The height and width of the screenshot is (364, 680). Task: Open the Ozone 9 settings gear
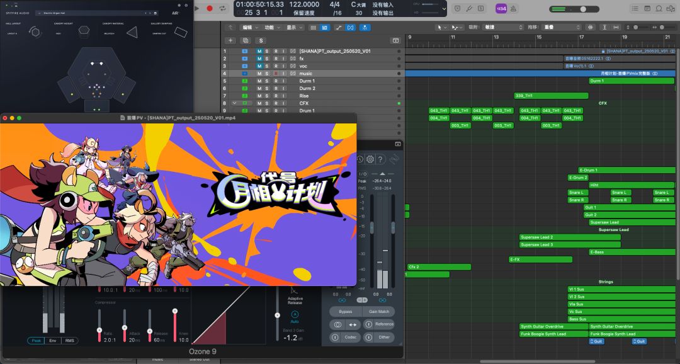click(x=370, y=159)
